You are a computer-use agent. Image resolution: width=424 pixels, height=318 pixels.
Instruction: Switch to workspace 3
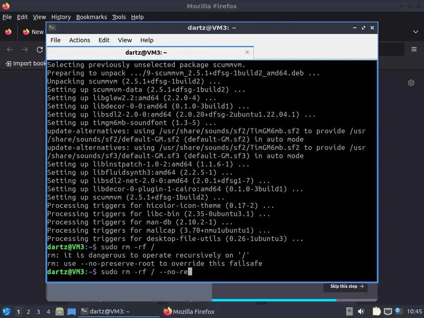tap(39, 312)
